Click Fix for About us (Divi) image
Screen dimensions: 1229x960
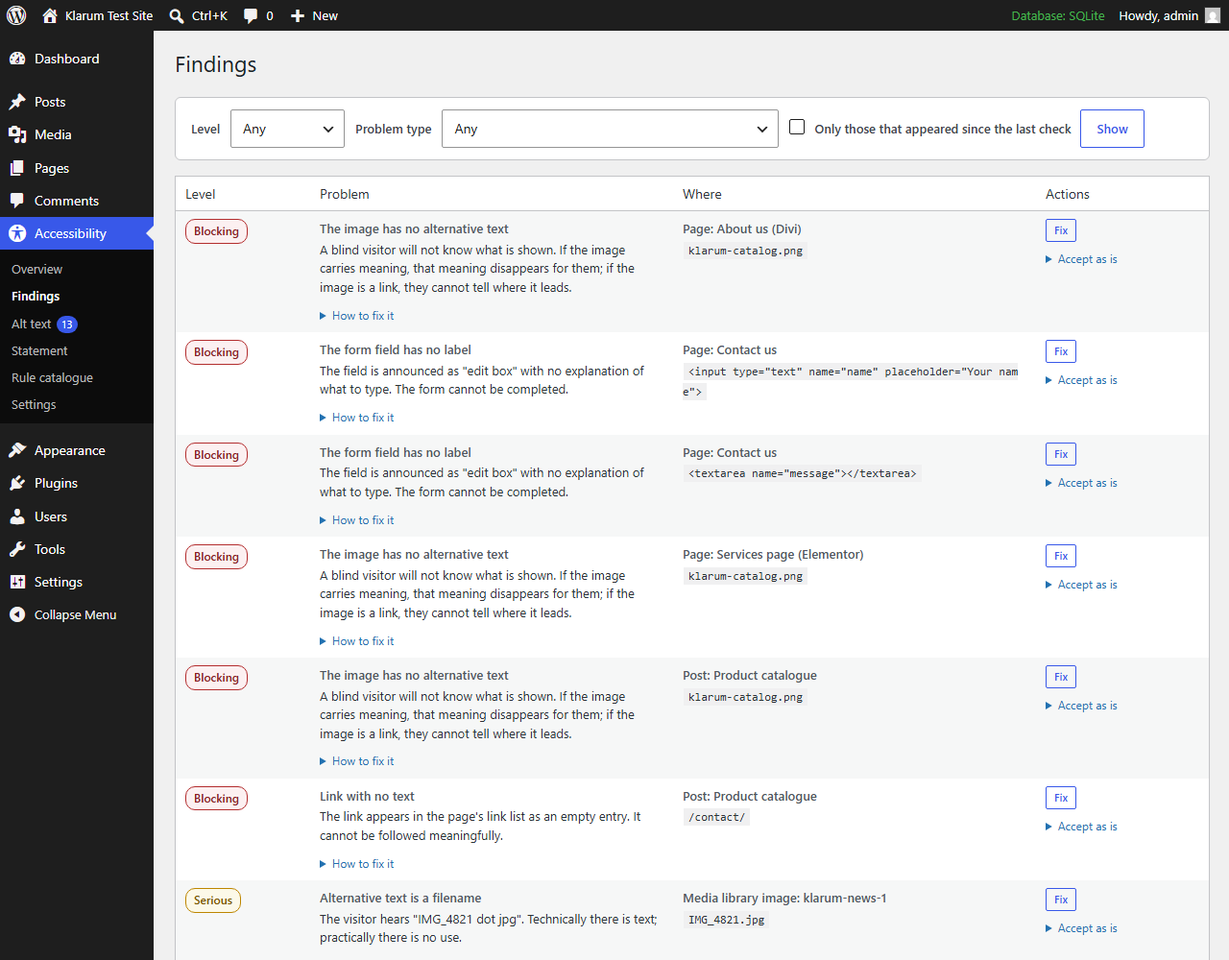coord(1061,230)
